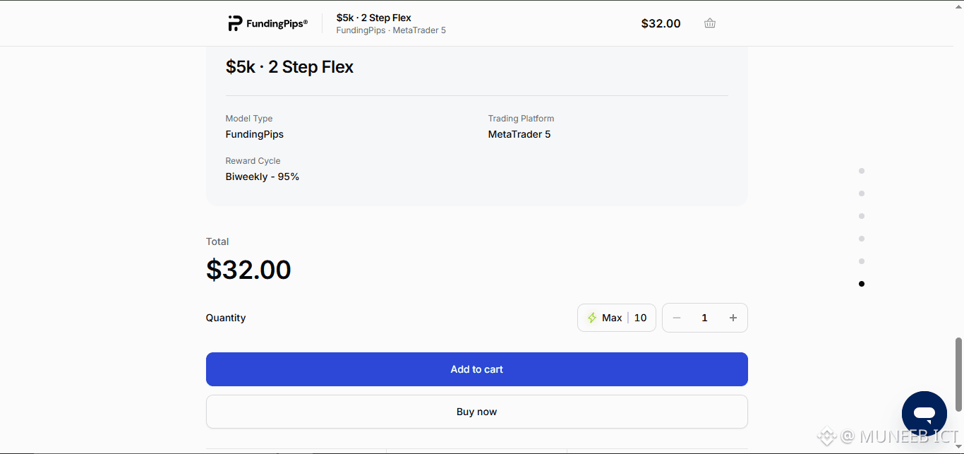This screenshot has height=454, width=964.
Task: Click the $32.00 price in the header
Action: (661, 23)
